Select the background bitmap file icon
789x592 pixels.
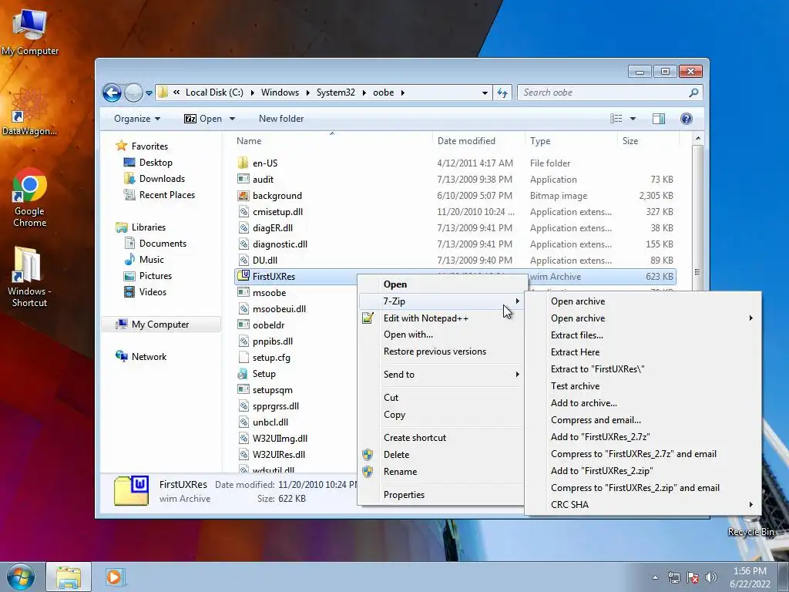click(x=243, y=195)
